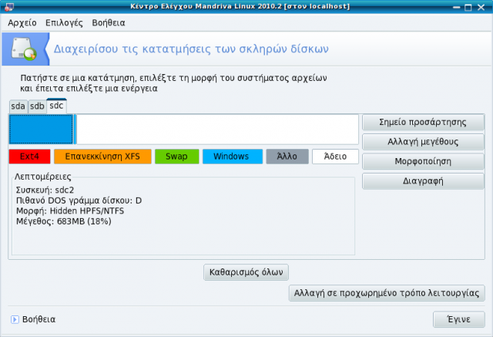The width and height of the screenshot is (493, 337).
Task: Click the green Swap filesystem type
Action: tap(176, 157)
